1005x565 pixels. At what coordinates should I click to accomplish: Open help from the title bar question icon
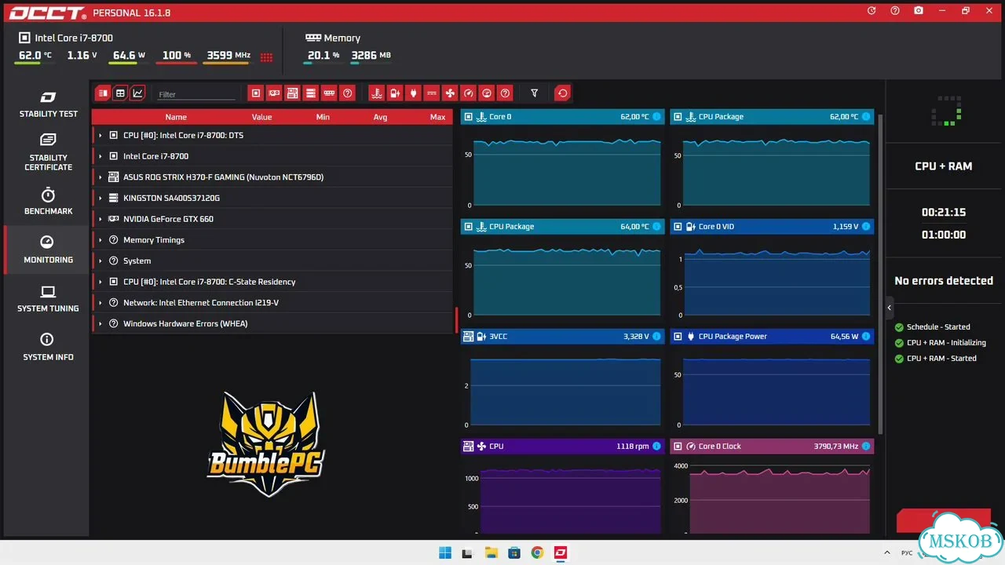pyautogui.click(x=895, y=11)
